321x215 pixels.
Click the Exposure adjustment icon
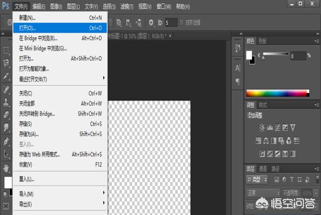pos(285,128)
